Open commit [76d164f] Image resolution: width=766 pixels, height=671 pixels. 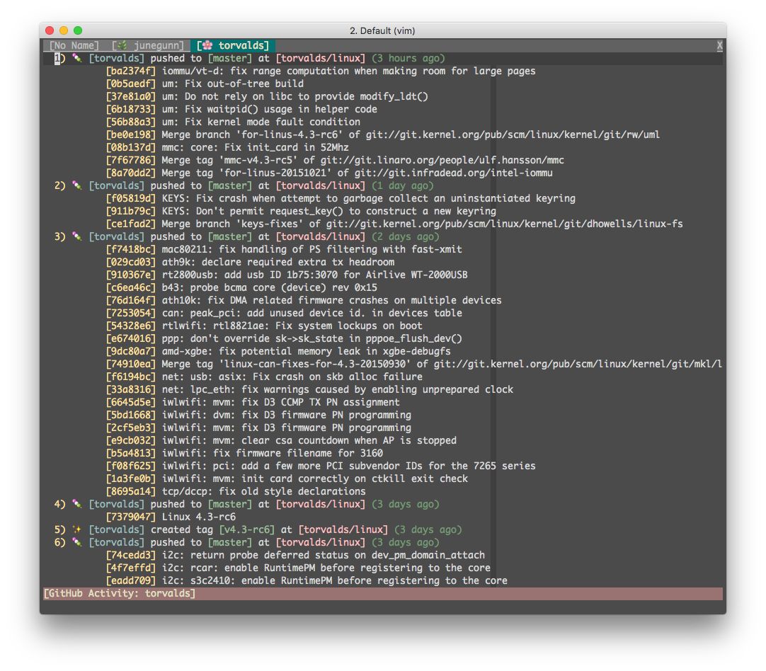tap(131, 300)
